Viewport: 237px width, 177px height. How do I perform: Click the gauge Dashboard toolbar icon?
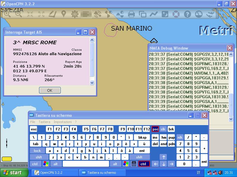(x=198, y=14)
